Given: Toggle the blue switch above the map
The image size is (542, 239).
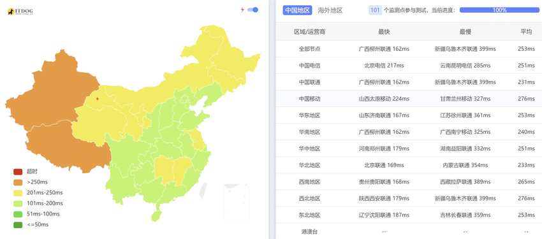Looking at the screenshot, I should pos(253,10).
